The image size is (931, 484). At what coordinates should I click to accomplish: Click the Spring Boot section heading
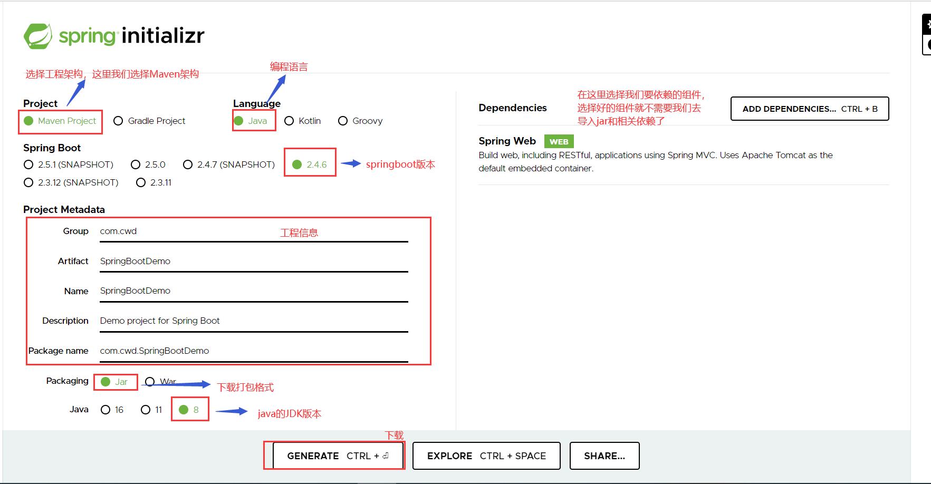point(52,148)
